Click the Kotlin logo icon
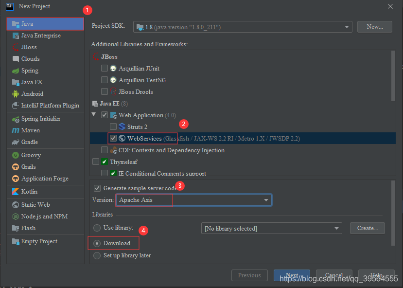403x288 pixels. coord(16,192)
